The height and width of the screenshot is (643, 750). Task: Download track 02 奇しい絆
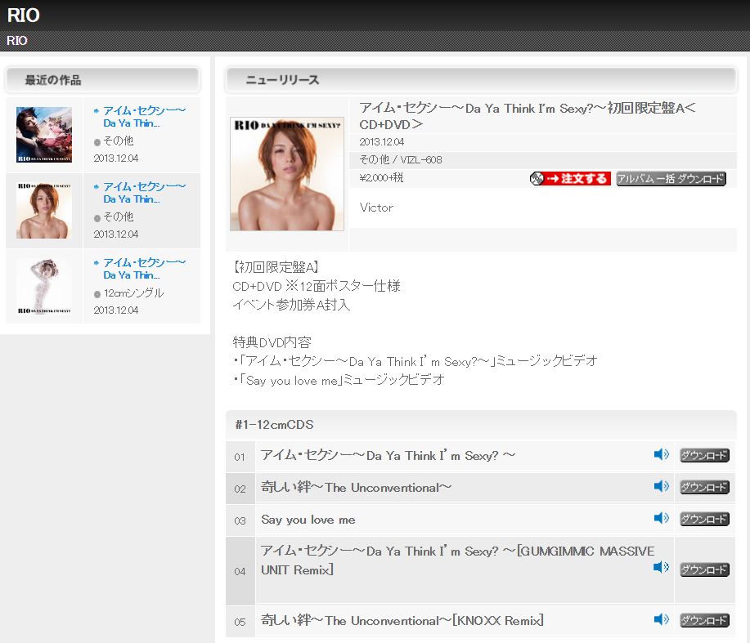(x=704, y=488)
